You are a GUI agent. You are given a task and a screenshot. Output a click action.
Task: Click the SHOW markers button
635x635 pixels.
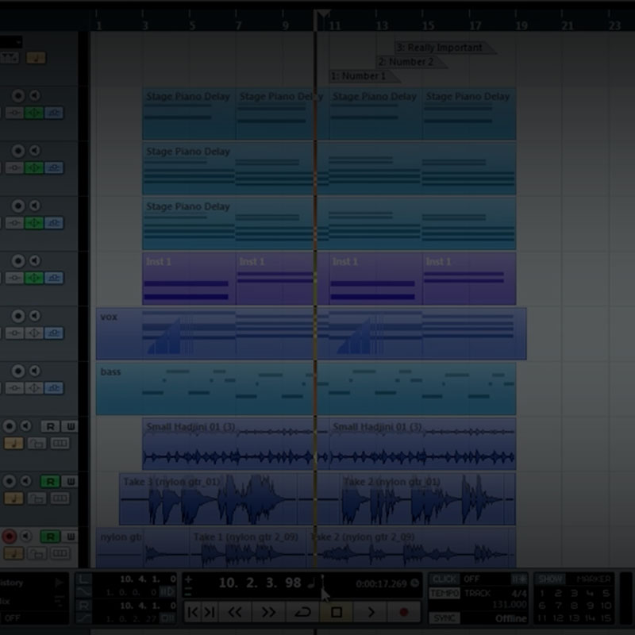coord(550,579)
